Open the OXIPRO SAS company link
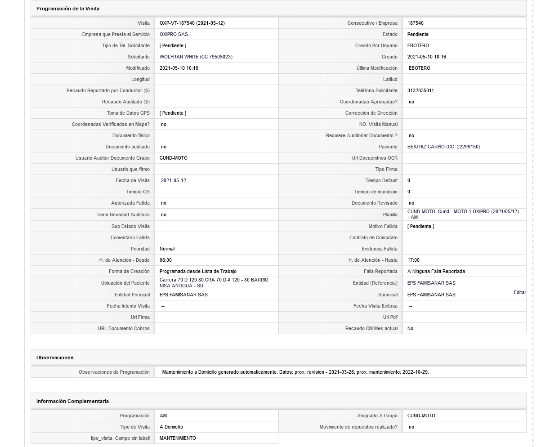Image resolution: width=550 pixels, height=447 pixels. coord(174,34)
